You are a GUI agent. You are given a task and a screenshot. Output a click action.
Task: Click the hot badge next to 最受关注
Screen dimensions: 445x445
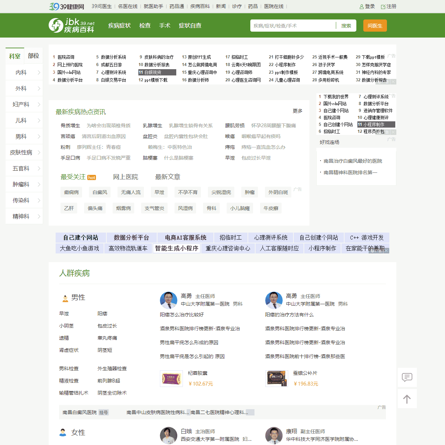91,177
